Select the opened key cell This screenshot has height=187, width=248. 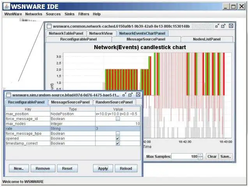[28, 138]
